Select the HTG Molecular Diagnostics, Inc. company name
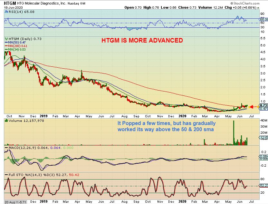 pos(42,3)
